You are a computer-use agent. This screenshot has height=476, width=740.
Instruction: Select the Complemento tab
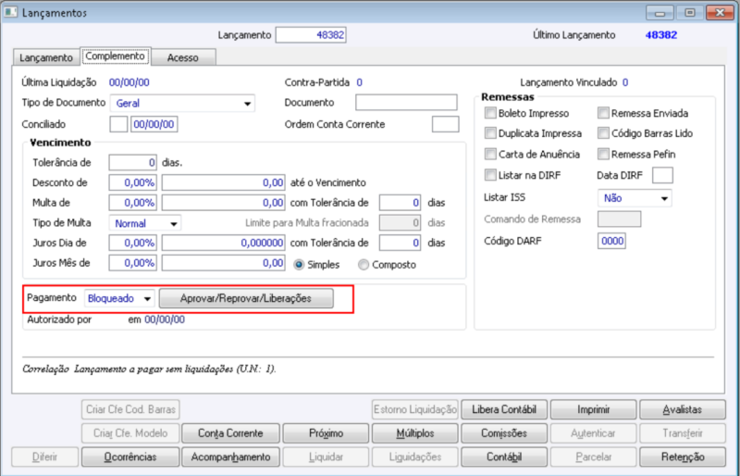tap(115, 56)
